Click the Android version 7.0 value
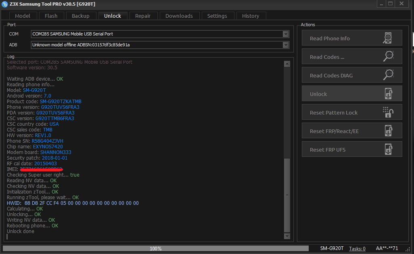The height and width of the screenshot is (254, 414). click(48, 96)
